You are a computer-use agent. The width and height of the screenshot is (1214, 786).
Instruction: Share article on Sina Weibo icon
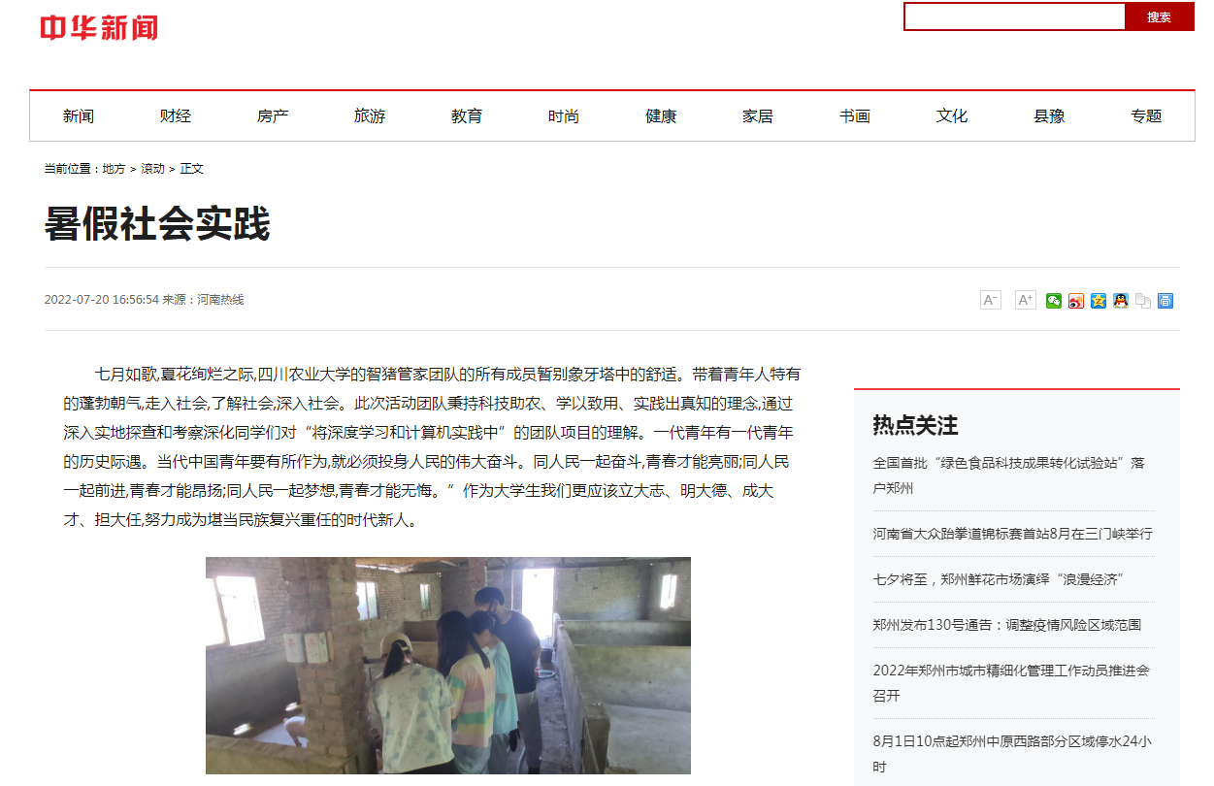[x=1076, y=301]
